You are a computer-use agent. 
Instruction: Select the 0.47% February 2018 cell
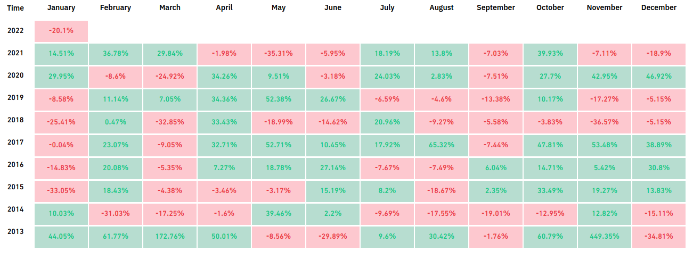pyautogui.click(x=116, y=122)
